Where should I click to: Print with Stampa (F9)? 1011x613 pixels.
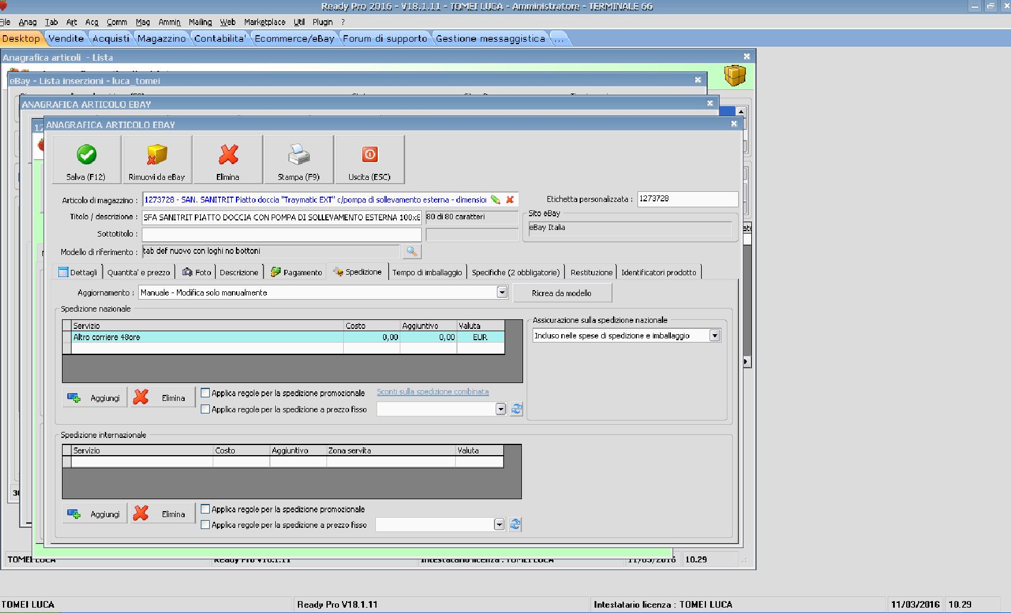click(x=298, y=159)
